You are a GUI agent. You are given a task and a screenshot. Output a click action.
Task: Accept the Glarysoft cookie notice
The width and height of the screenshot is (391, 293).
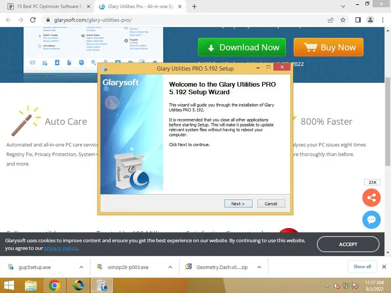(348, 244)
